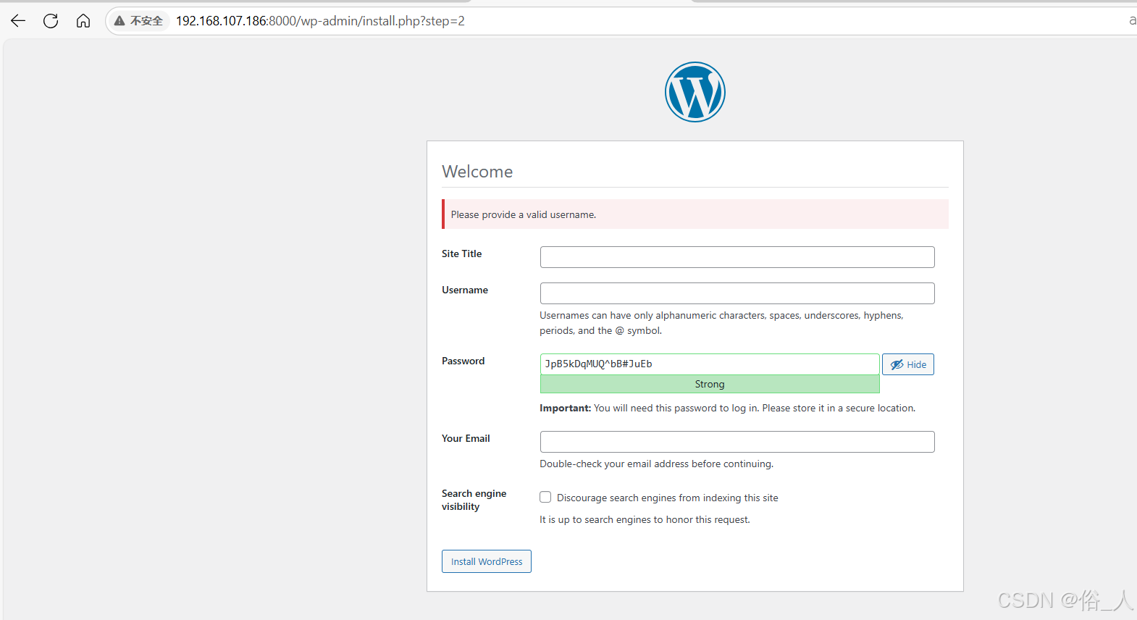Open the browser home page icon
Image resolution: width=1137 pixels, height=620 pixels.
point(83,21)
